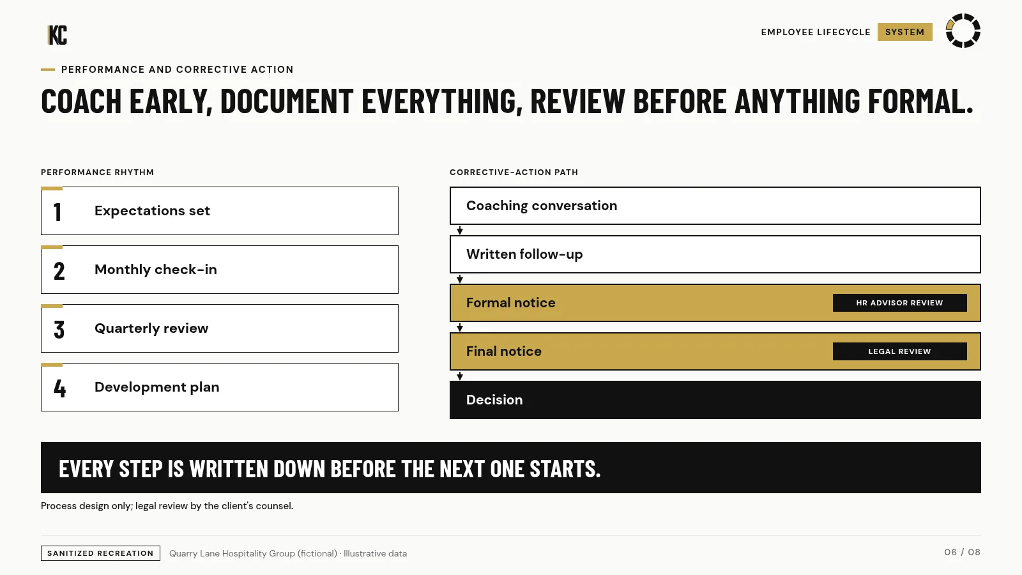Select the Coaching conversation box
Screen dimensions: 1022x575
(x=715, y=206)
